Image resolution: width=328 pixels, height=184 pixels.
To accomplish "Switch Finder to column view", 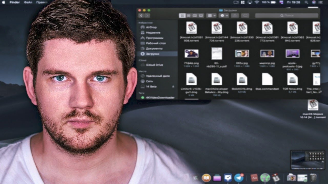I will pyautogui.click(x=195, y=16).
